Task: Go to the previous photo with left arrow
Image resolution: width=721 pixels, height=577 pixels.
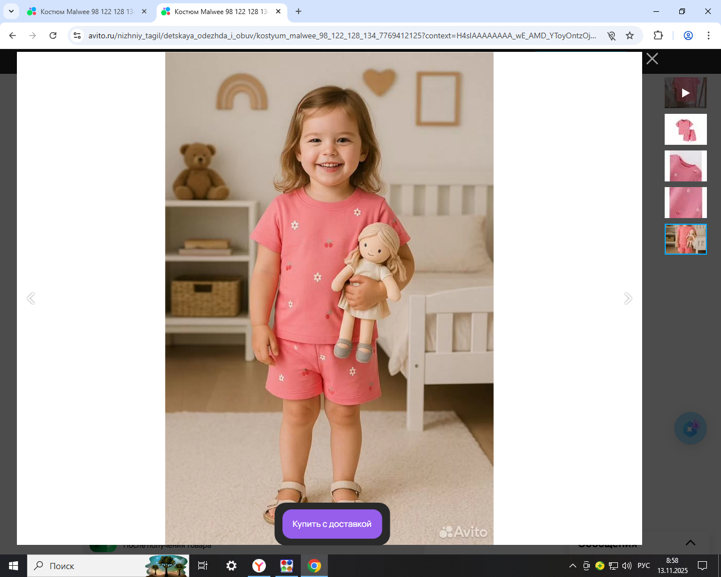Action: click(x=31, y=298)
